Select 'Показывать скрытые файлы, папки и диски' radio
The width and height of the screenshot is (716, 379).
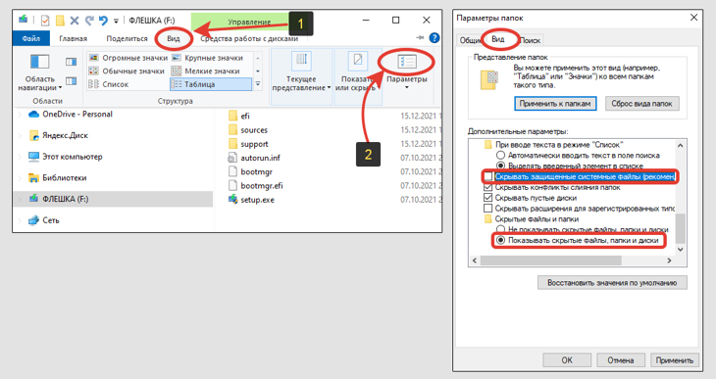500,240
